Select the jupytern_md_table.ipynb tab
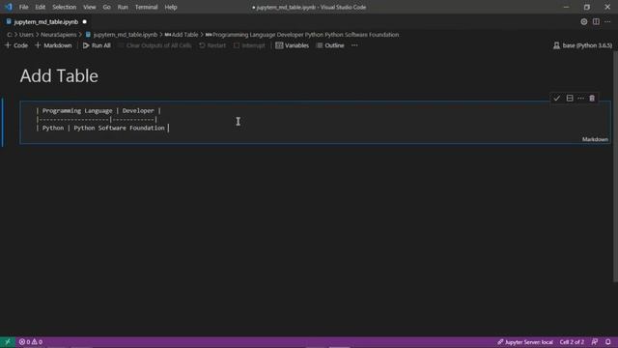618x348 pixels. point(45,22)
